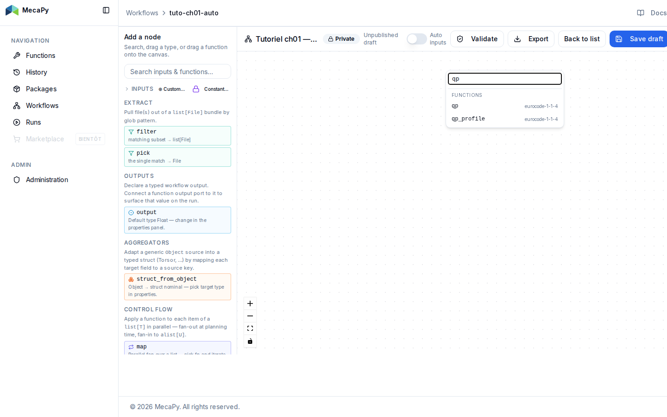Fit view using the canvas frame icon
The image size is (667, 417).
point(250,329)
